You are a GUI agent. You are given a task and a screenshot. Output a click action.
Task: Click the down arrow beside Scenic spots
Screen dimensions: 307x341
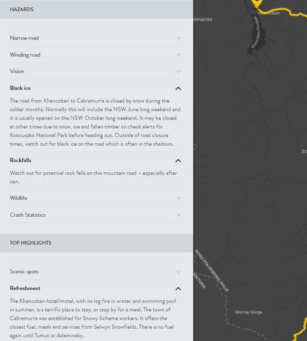click(x=178, y=272)
